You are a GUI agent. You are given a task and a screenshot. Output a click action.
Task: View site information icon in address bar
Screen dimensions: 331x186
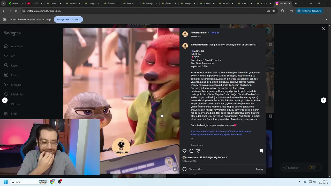(x=24, y=11)
